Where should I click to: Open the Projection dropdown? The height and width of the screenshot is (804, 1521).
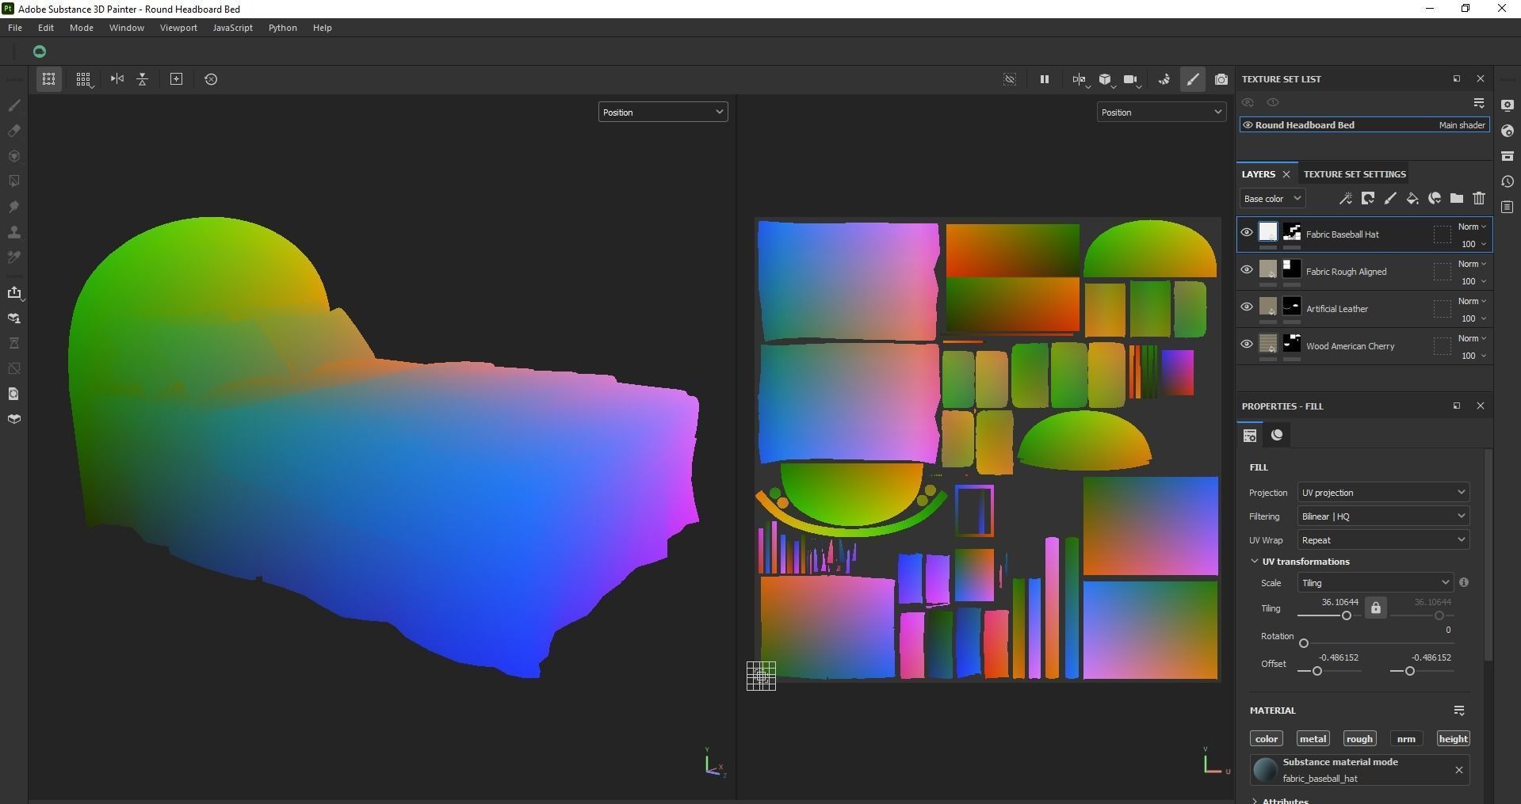(x=1383, y=493)
